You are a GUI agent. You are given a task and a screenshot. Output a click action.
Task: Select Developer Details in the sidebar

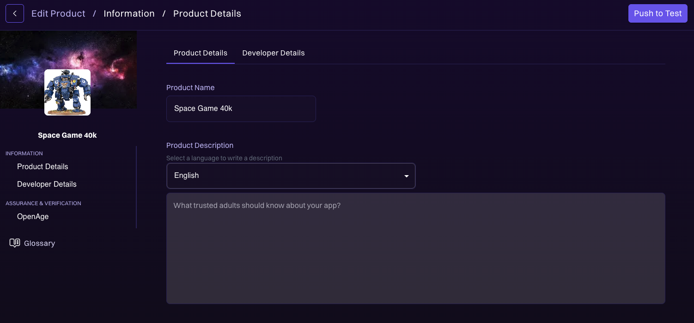pyautogui.click(x=47, y=184)
